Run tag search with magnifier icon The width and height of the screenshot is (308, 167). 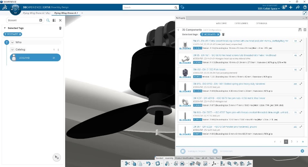pos(48,20)
